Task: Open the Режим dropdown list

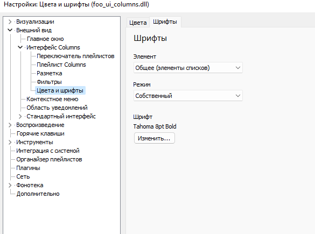Action: tap(188, 96)
